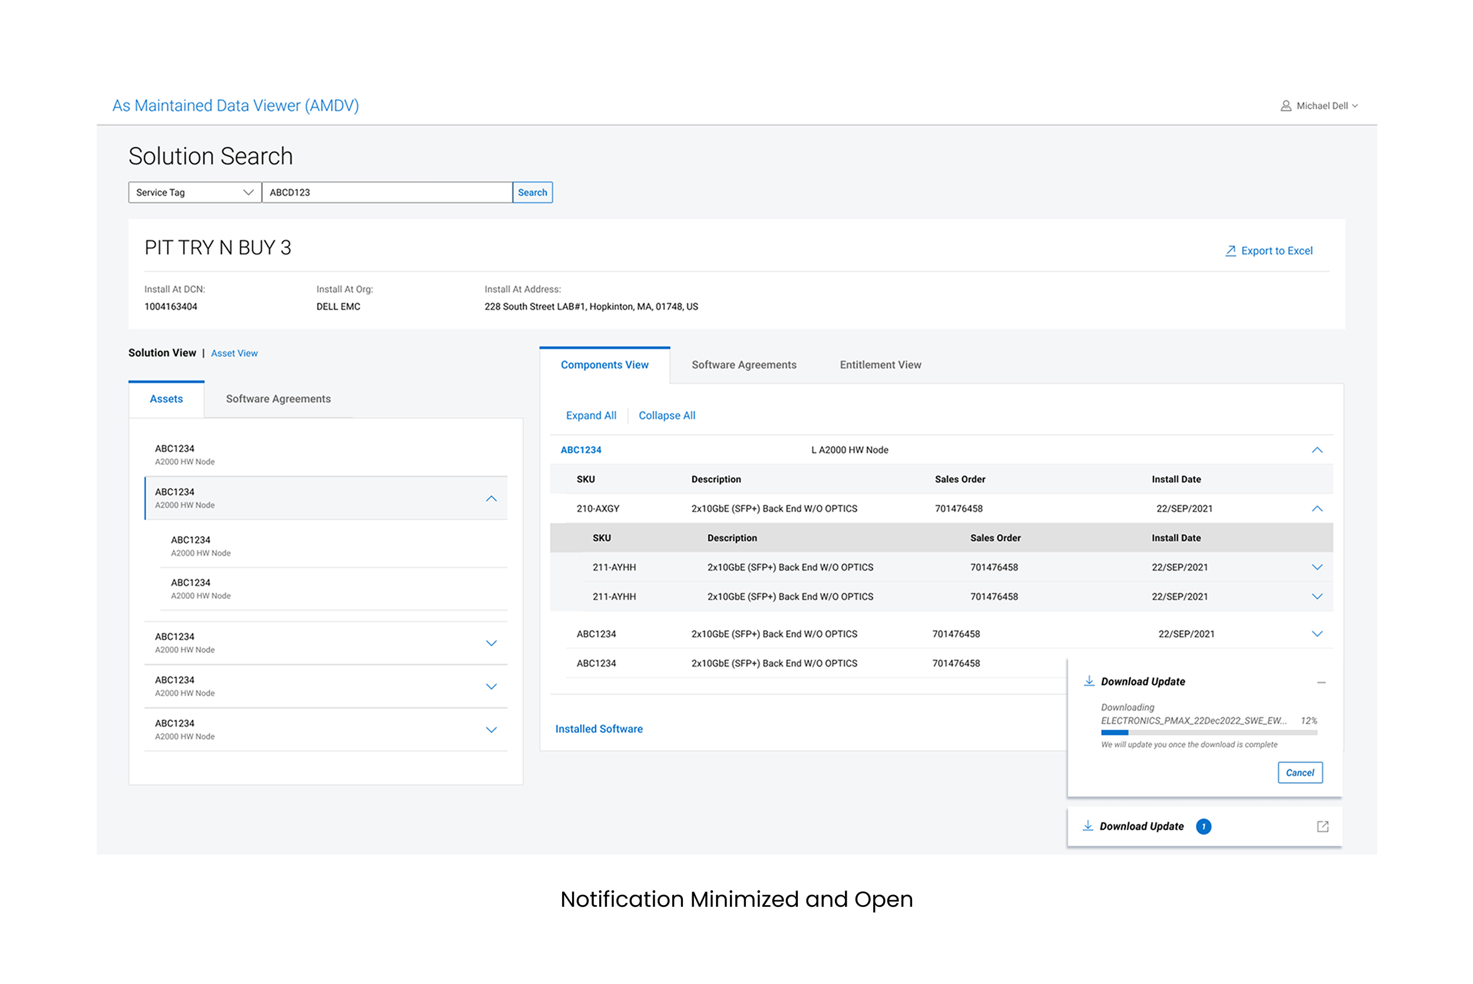Switch to the Entitlement View tab
The height and width of the screenshot is (984, 1473).
(880, 365)
